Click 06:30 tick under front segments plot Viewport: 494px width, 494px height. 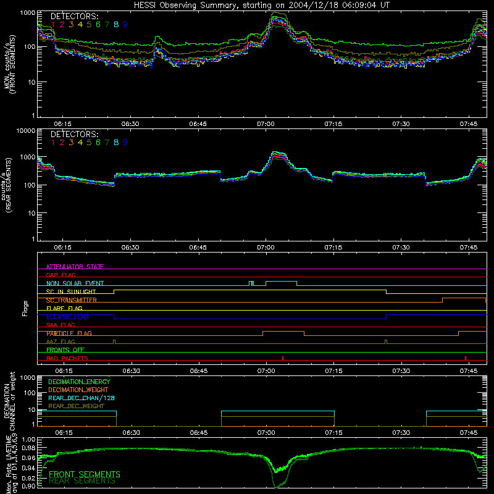130,124
